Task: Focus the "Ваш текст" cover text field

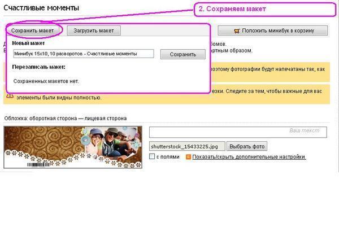Action: pos(238,132)
